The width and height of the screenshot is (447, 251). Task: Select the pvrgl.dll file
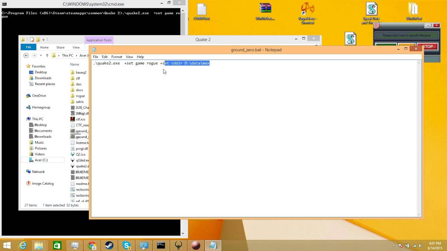coord(82,149)
